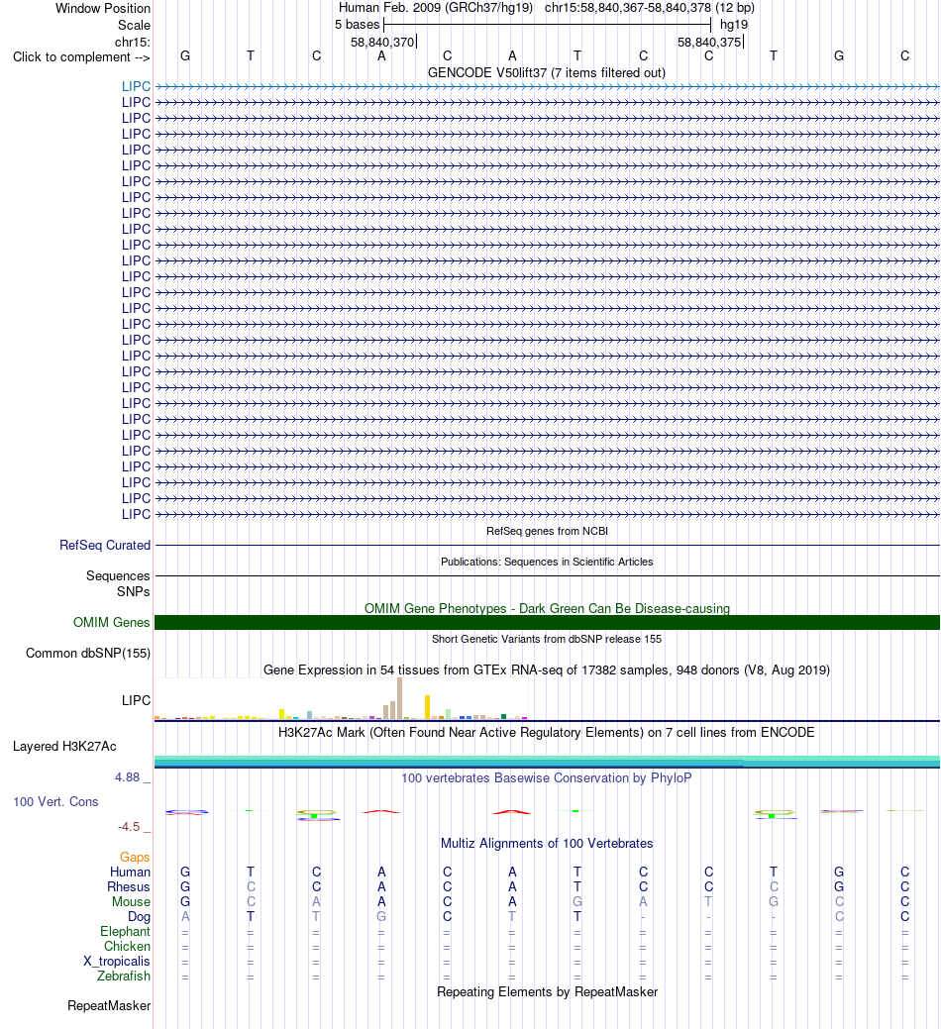Image resolution: width=941 pixels, height=1029 pixels.
Task: Click the '5 bases' scale text
Action: pyautogui.click(x=357, y=25)
